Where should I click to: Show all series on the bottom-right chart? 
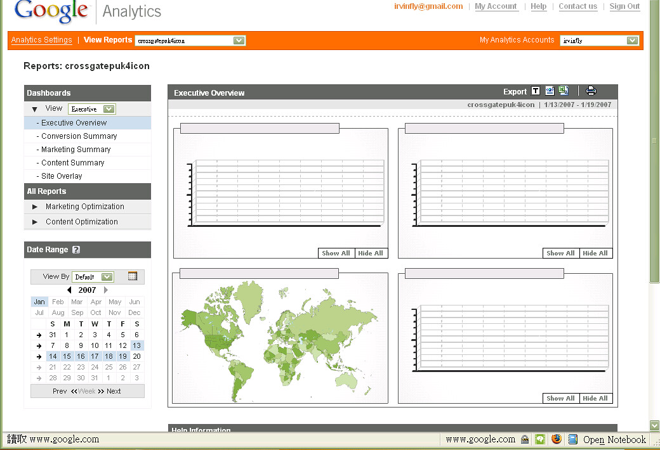(x=560, y=398)
